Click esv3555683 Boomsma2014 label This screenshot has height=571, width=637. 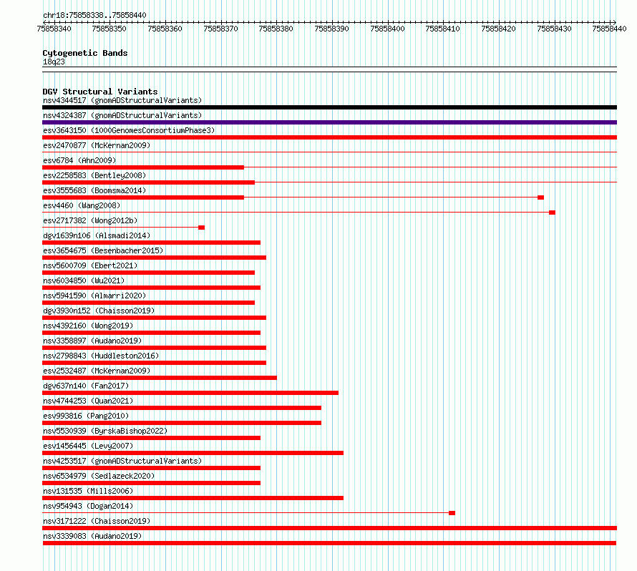tap(94, 190)
